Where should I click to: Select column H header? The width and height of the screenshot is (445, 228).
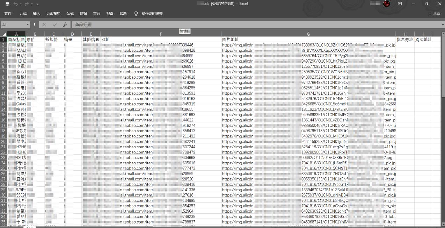click(405, 34)
